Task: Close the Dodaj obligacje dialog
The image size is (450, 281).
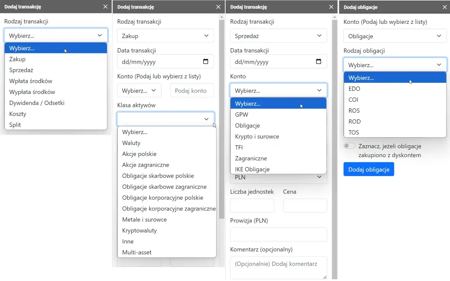Action: coord(444,7)
